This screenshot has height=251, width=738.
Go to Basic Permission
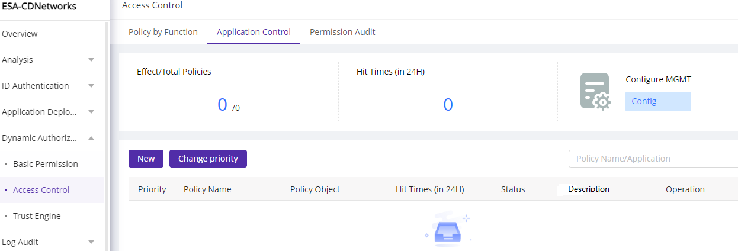(46, 164)
